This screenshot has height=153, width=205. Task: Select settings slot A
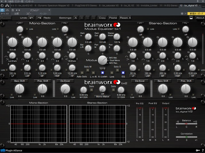(x=76, y=18)
